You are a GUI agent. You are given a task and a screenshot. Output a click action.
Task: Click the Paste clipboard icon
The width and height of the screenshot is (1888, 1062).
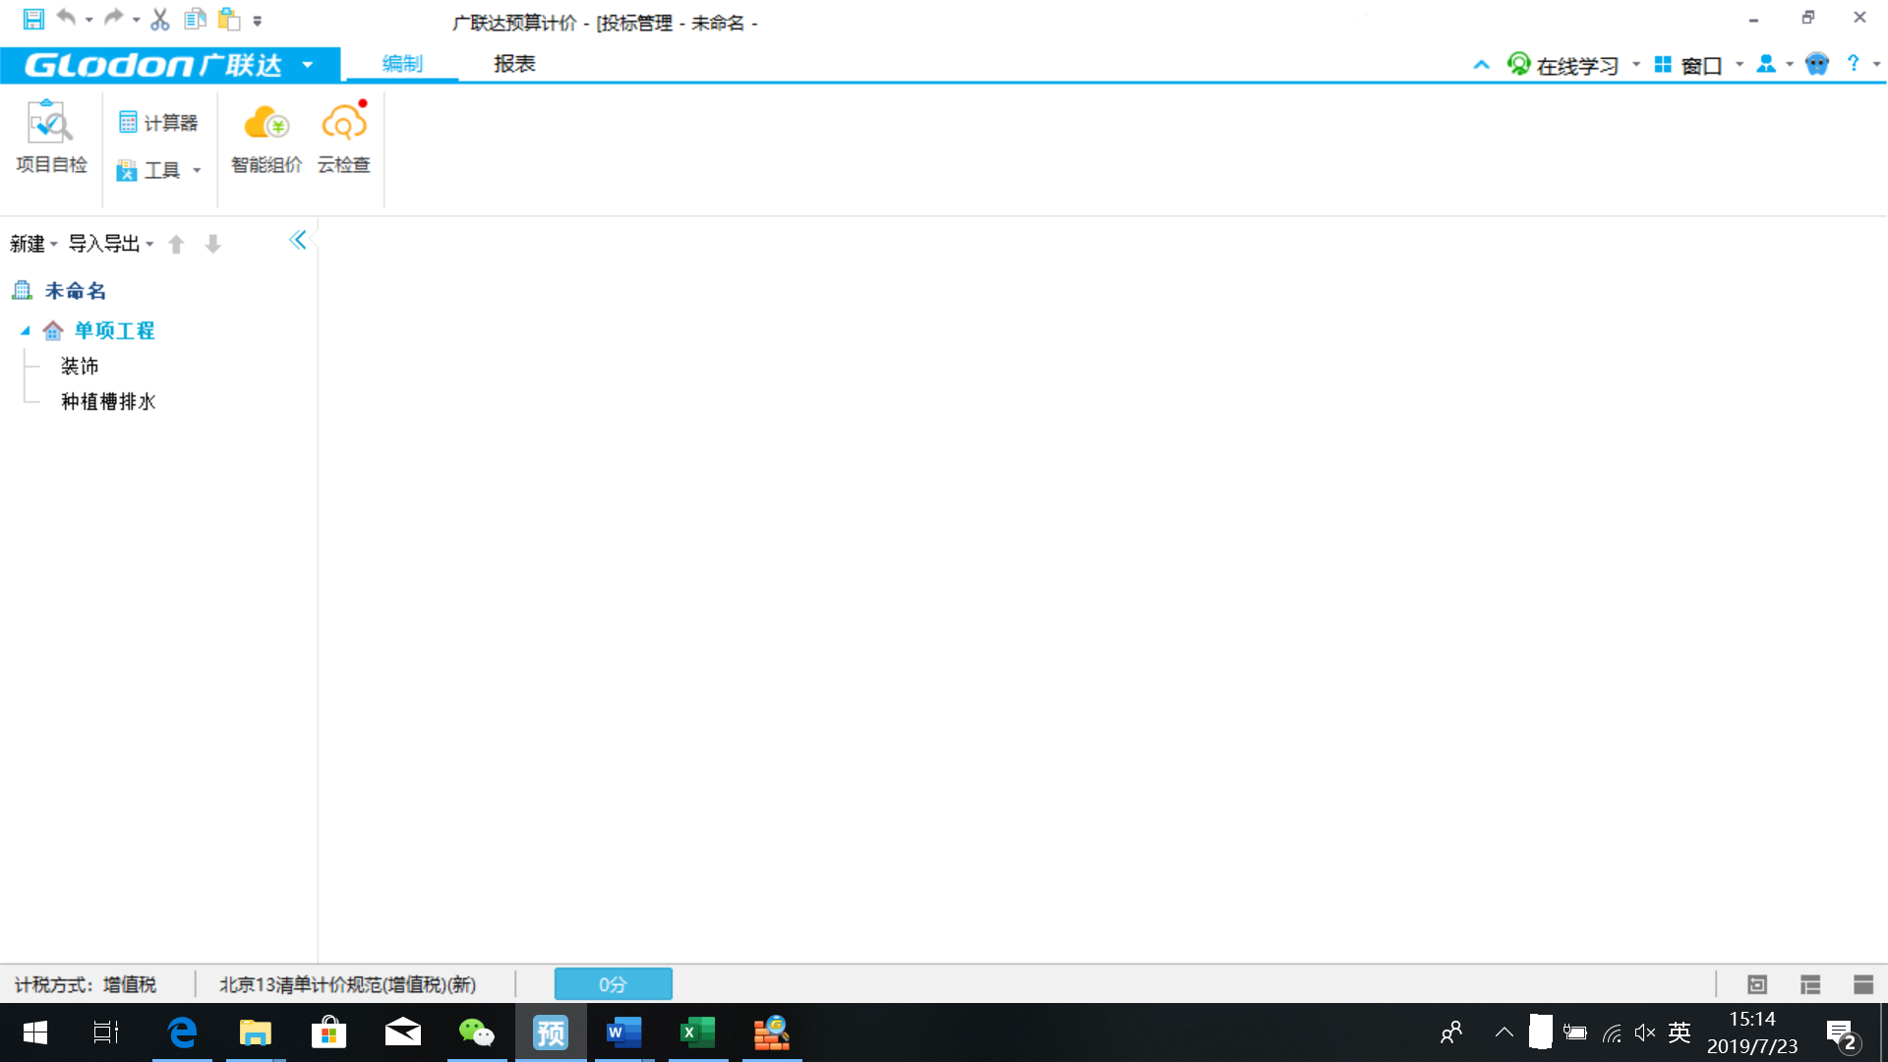229,19
